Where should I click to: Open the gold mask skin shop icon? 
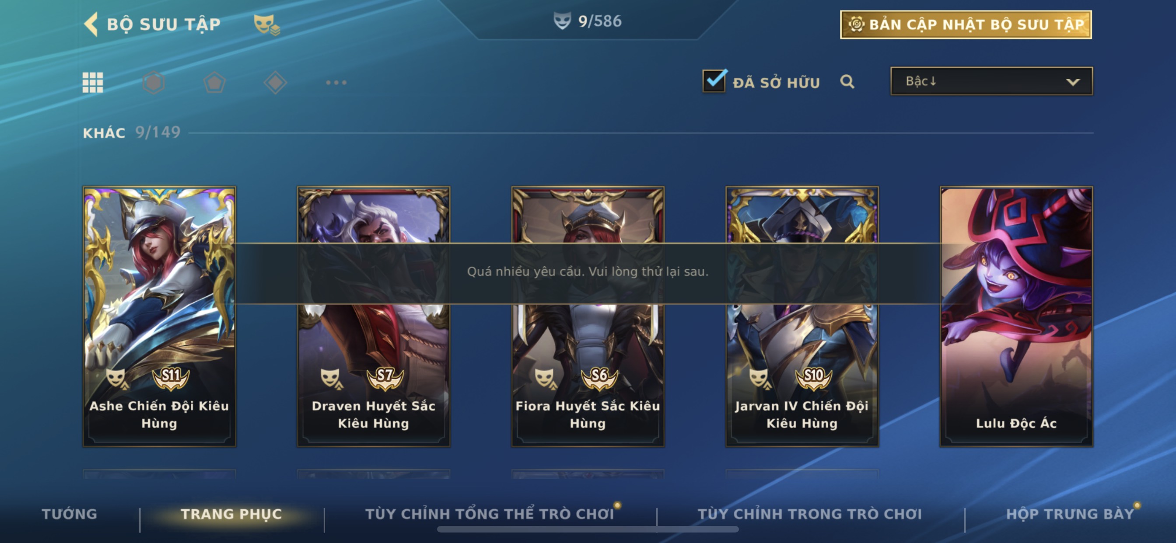267,24
